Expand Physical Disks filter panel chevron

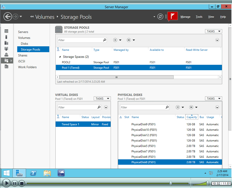(217, 107)
